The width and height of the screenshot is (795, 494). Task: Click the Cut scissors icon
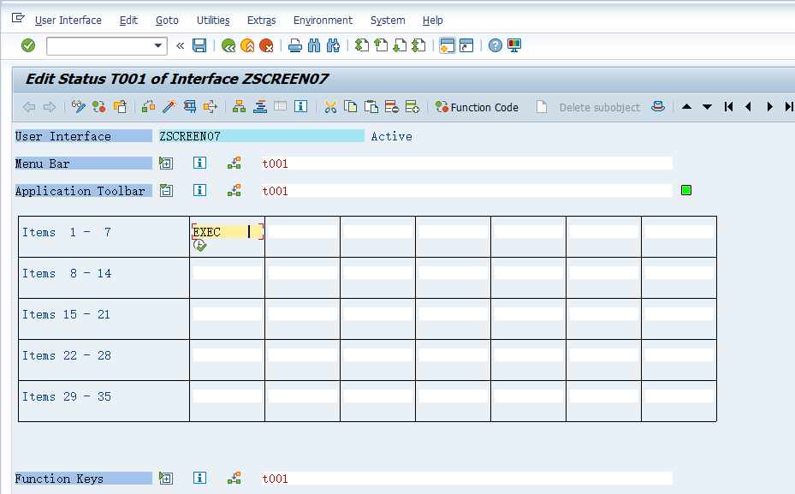coord(329,107)
